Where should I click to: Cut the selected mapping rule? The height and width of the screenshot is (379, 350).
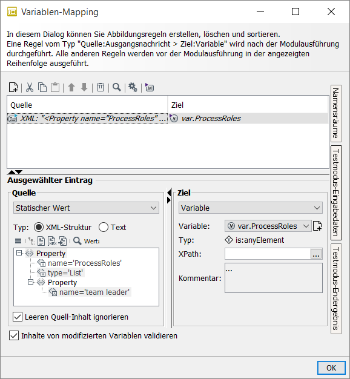[30, 87]
